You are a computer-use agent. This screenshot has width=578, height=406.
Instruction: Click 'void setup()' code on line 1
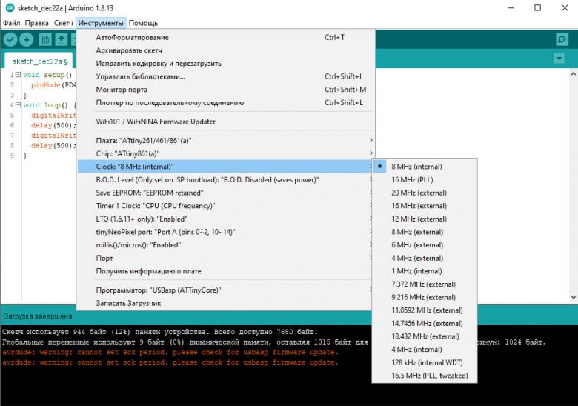pos(47,75)
